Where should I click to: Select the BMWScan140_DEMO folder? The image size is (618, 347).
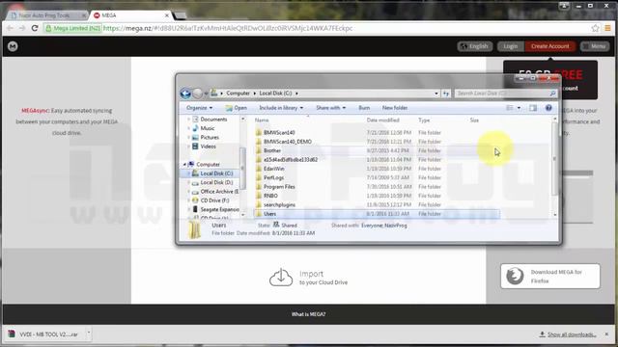coord(288,142)
